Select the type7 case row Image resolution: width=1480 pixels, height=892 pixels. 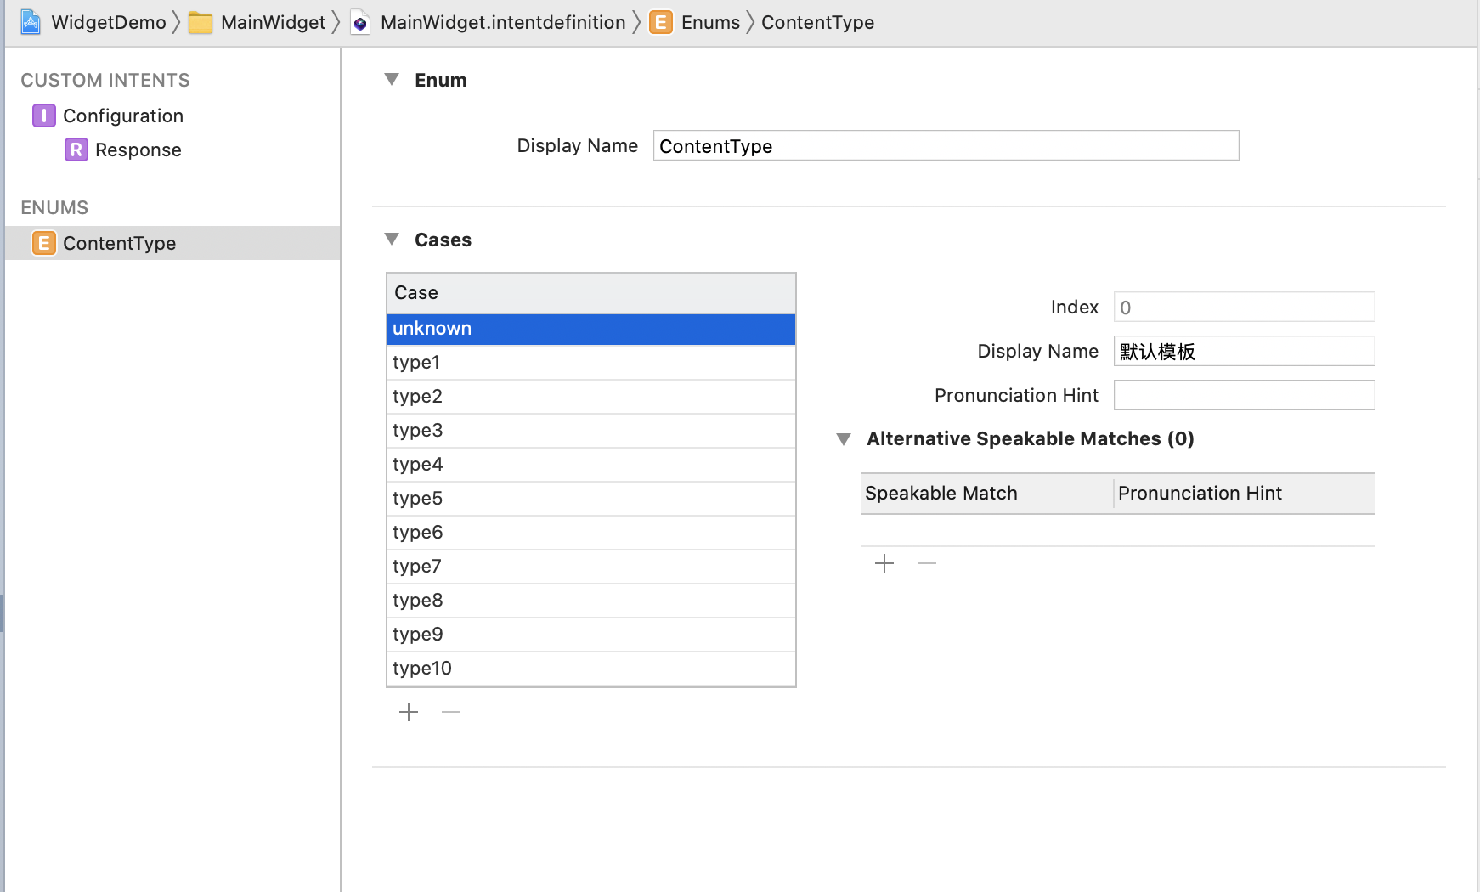click(x=591, y=567)
